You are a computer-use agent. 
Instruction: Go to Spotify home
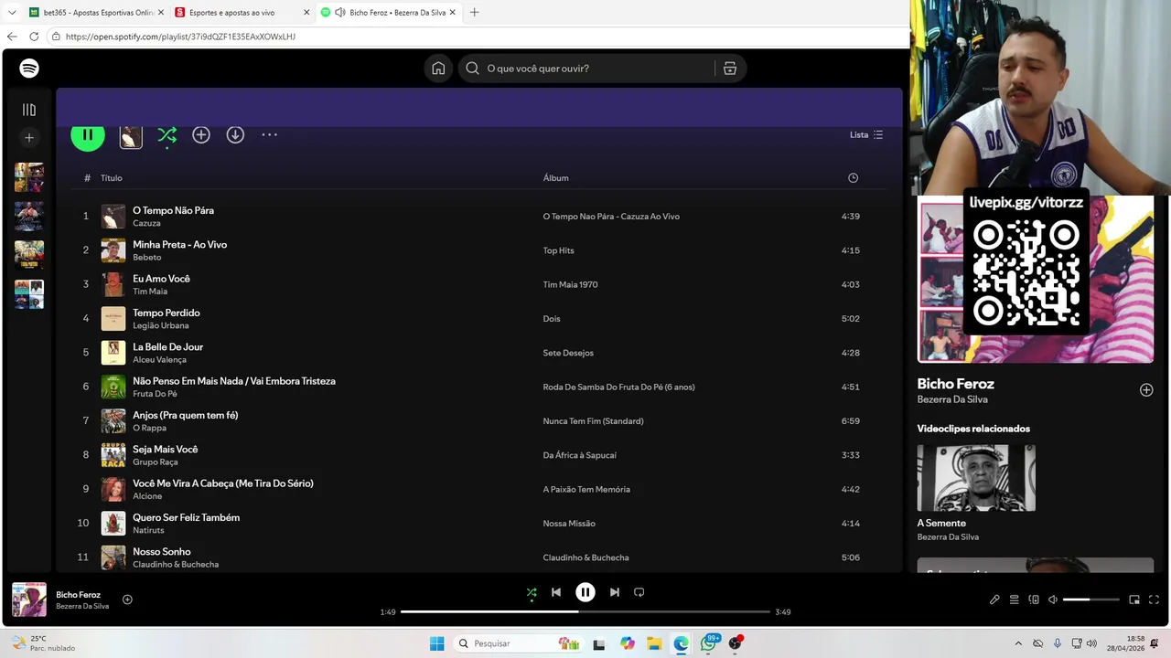[438, 69]
